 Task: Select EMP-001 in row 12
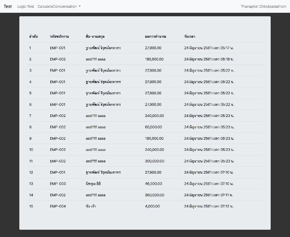pos(58,172)
